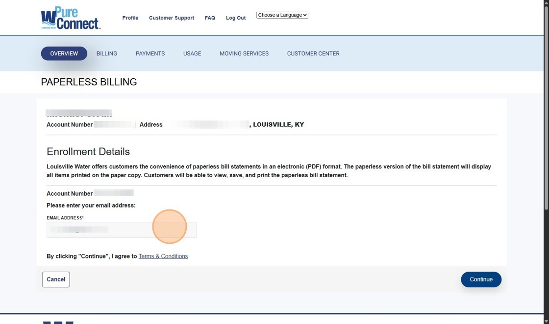View the Usage tab
The image size is (549, 324).
[192, 53]
